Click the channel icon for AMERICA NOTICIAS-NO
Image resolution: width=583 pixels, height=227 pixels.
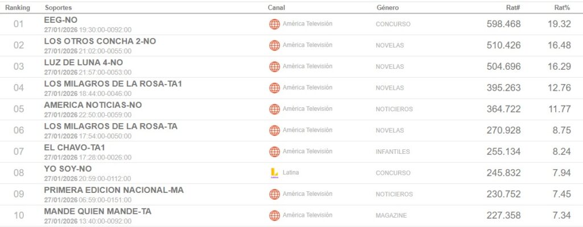(274, 109)
